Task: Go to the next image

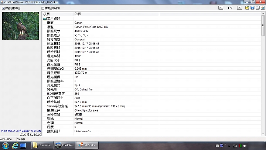Action: pos(239,8)
